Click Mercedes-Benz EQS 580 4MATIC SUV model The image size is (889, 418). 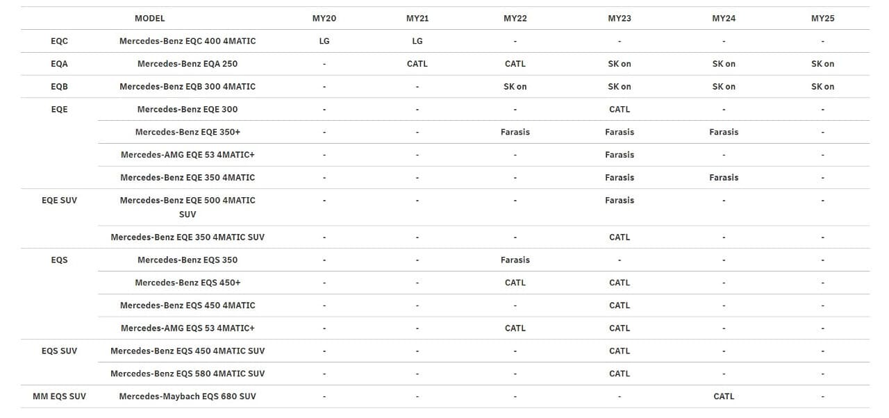(x=188, y=374)
